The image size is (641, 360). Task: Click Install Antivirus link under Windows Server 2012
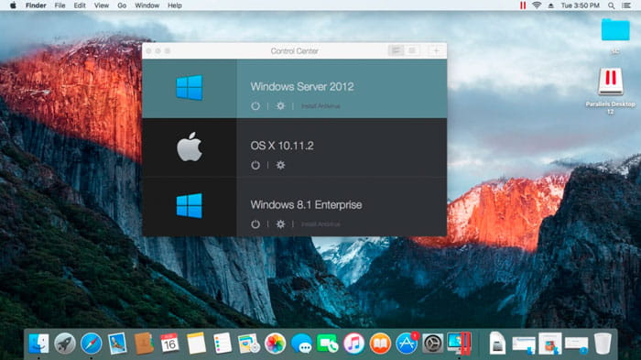(320, 106)
